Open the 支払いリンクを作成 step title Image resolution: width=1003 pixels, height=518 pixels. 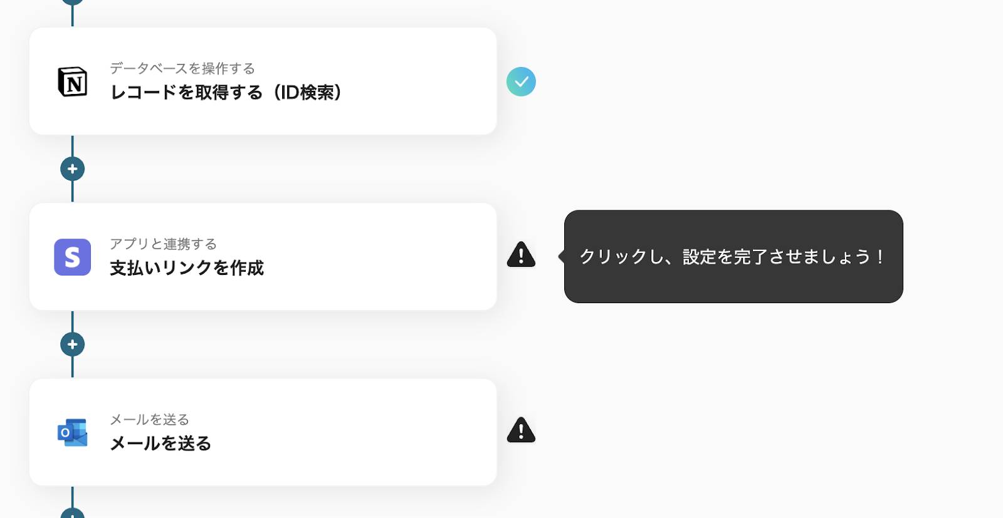[187, 268]
